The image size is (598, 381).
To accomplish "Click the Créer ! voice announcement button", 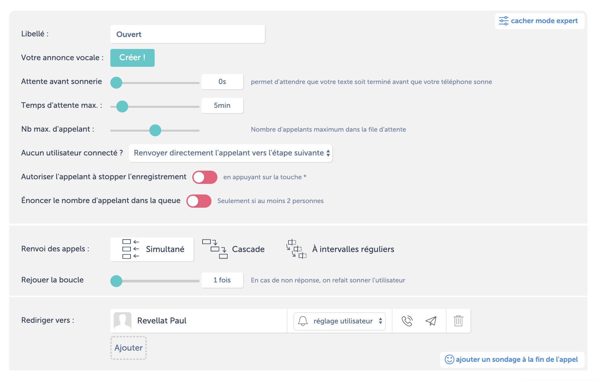I will [132, 58].
